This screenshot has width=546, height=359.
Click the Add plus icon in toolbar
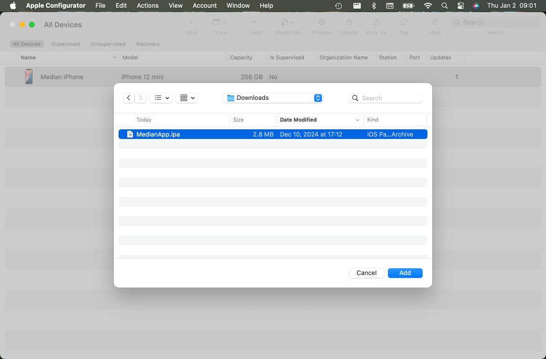(255, 22)
